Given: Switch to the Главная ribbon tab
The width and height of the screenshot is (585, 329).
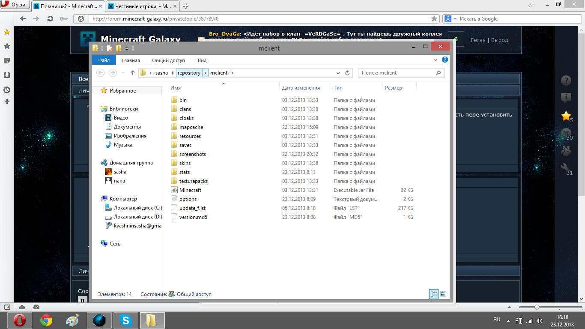Looking at the screenshot, I should click(x=131, y=60).
